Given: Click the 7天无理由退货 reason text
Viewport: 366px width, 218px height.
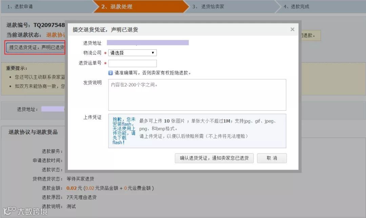Looking at the screenshot, I should pyautogui.click(x=81, y=197).
